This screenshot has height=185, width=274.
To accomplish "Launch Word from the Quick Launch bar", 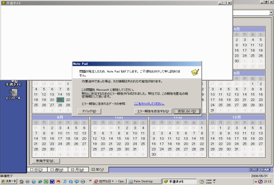I will [x=52, y=182].
